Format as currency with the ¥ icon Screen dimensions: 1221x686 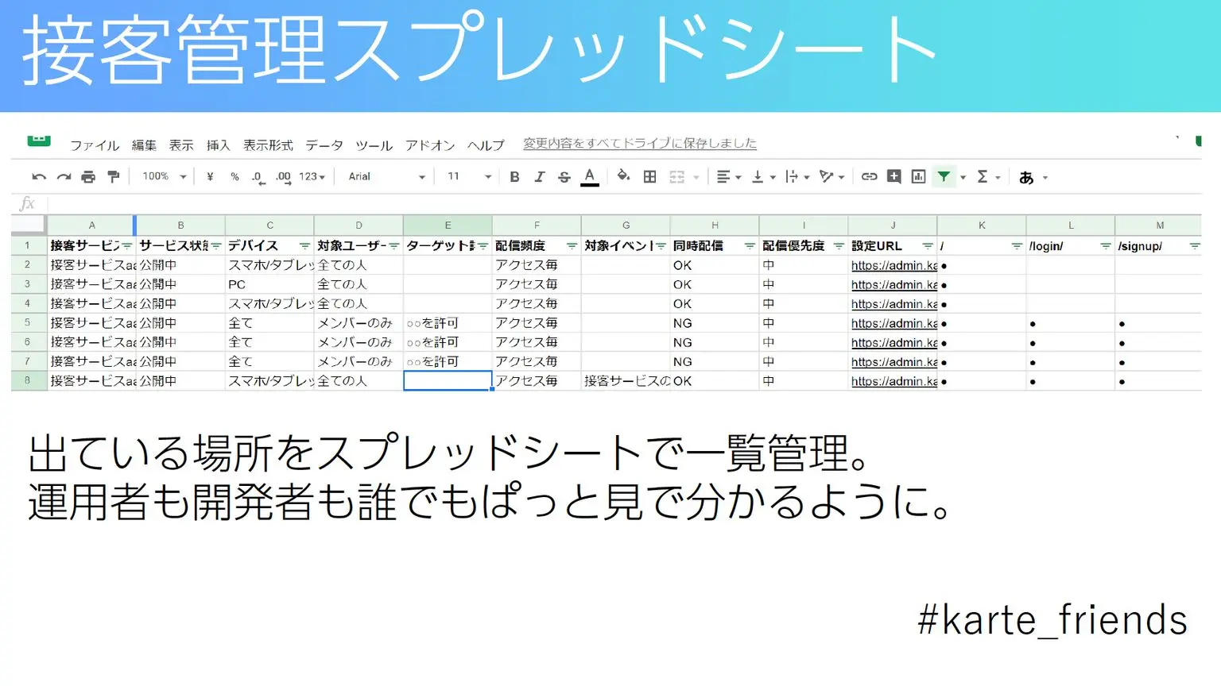pyautogui.click(x=210, y=176)
